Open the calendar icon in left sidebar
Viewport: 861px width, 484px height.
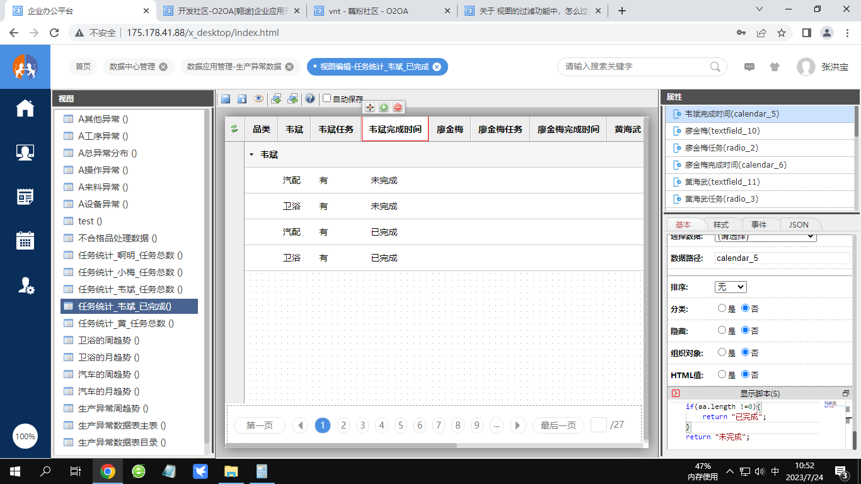25,241
